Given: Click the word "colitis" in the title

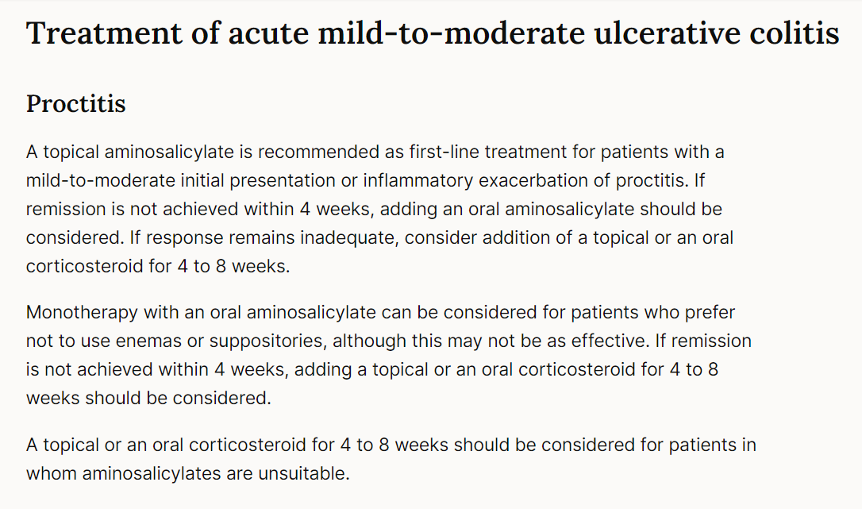Looking at the screenshot, I should click(x=795, y=33).
